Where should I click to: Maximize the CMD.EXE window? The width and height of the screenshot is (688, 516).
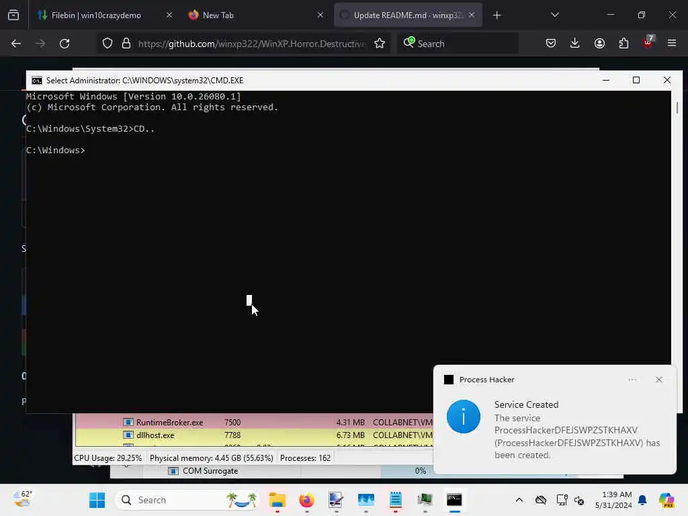click(x=636, y=80)
